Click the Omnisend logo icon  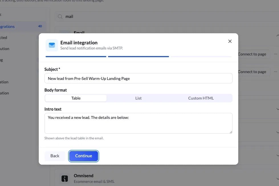65,178
